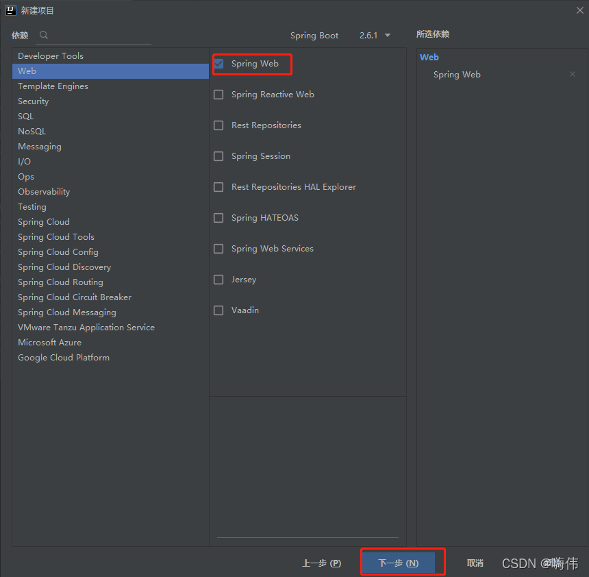Select the Web category in list
The width and height of the screenshot is (589, 577).
point(110,71)
